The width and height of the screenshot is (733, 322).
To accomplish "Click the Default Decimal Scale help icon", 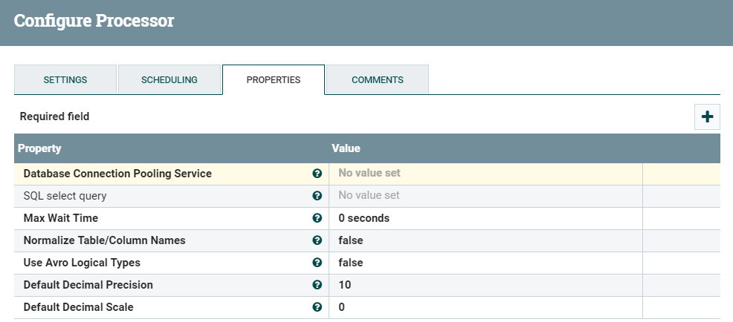I will [x=317, y=307].
